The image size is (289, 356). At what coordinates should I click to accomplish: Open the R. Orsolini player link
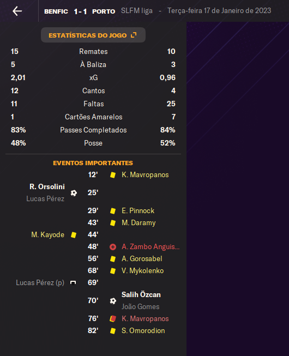click(47, 186)
